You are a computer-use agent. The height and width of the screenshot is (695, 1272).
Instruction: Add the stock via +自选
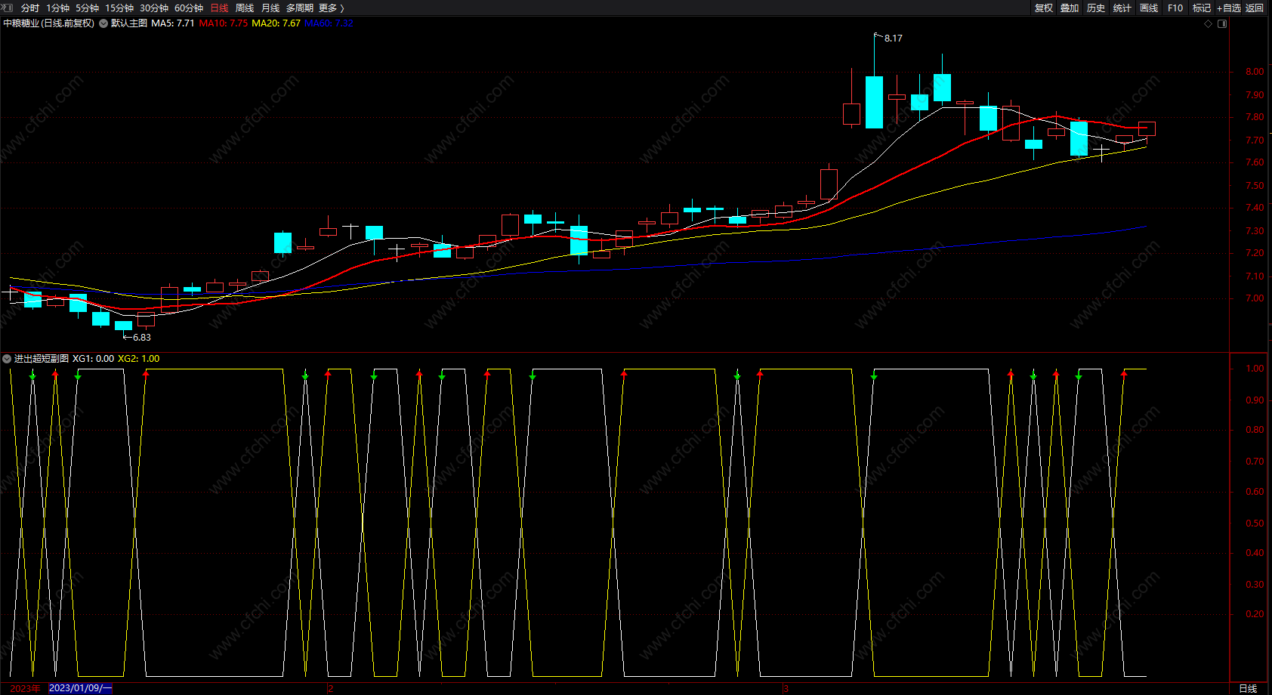(1228, 8)
